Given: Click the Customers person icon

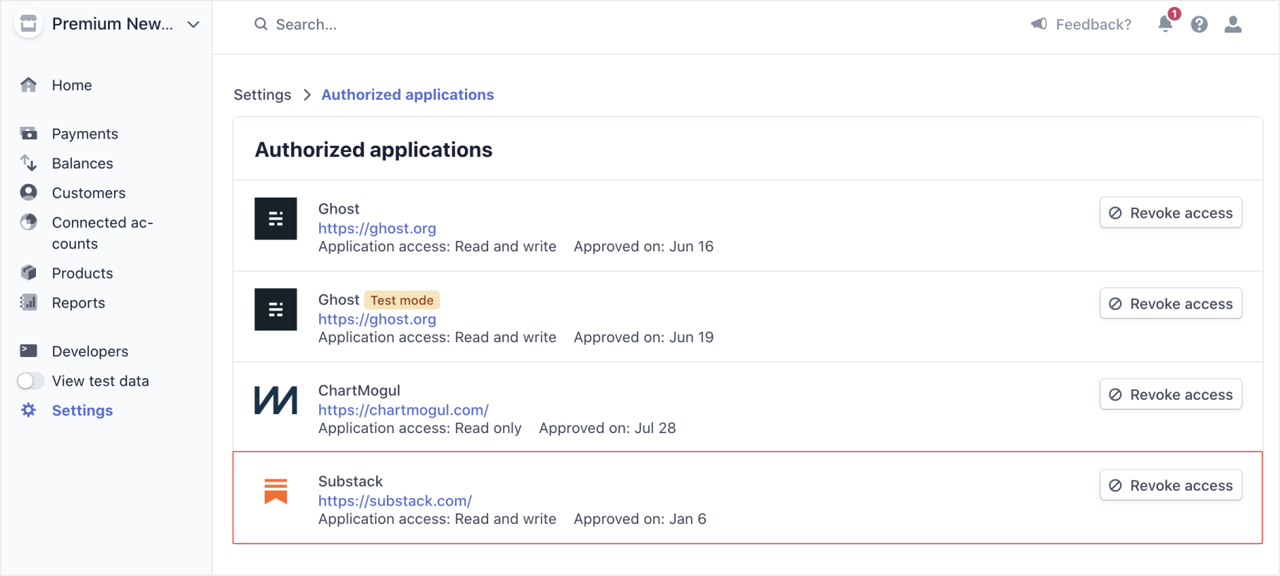Looking at the screenshot, I should 28,192.
